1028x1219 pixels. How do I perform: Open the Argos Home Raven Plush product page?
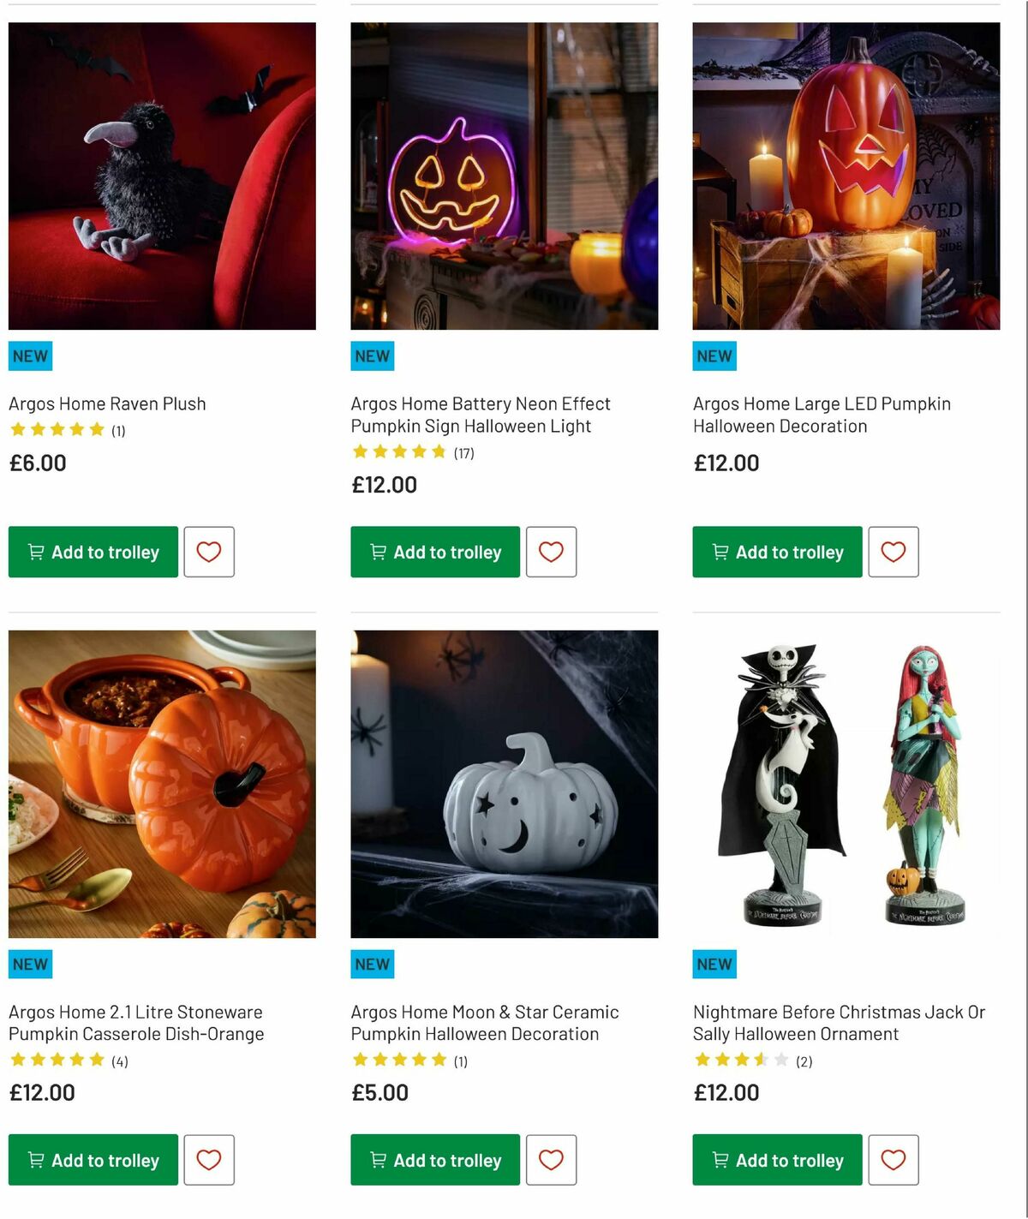pyautogui.click(x=107, y=403)
